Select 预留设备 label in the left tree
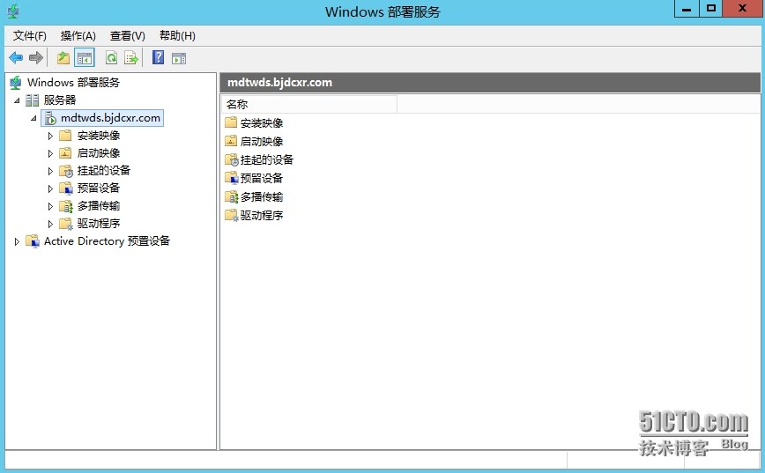The width and height of the screenshot is (765, 473). pos(99,188)
